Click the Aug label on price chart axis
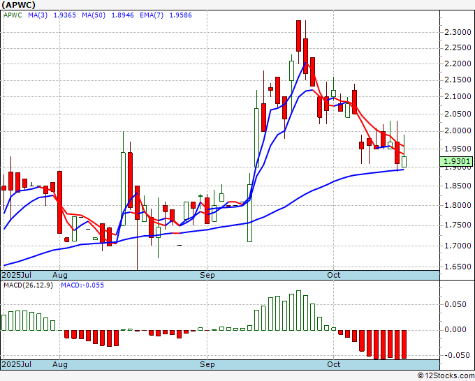 (59, 276)
